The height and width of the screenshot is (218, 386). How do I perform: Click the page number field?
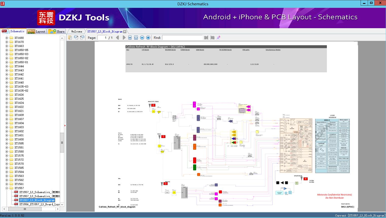point(102,38)
